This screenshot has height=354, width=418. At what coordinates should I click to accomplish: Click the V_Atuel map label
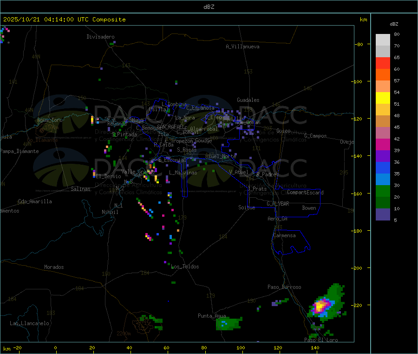click(239, 172)
